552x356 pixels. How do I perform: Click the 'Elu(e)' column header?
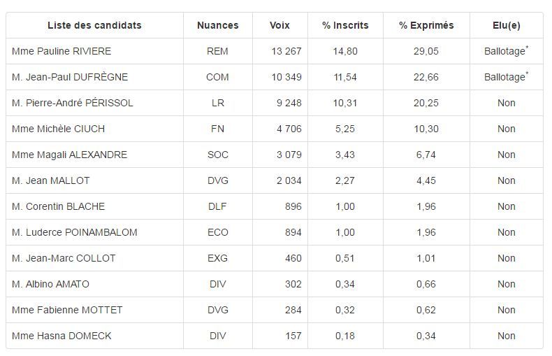click(x=506, y=25)
